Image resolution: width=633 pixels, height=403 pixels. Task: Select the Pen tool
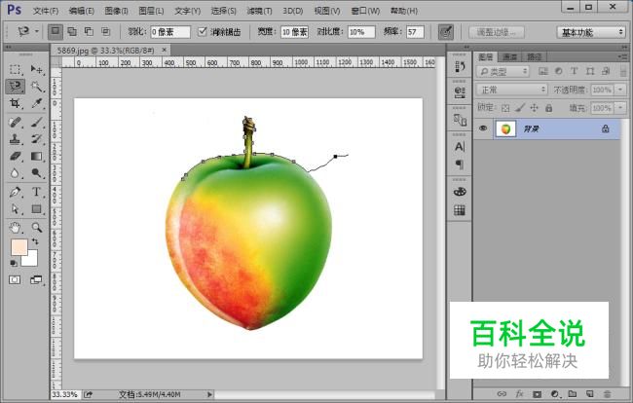click(x=15, y=192)
